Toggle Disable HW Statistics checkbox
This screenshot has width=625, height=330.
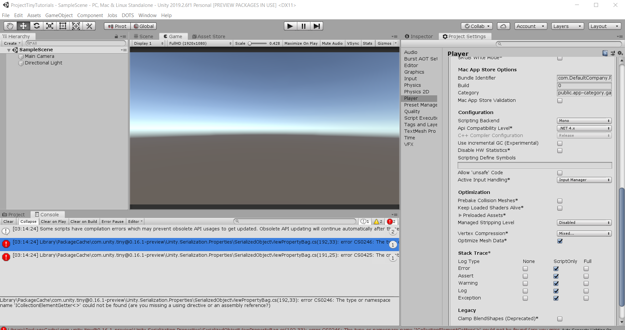tap(560, 151)
